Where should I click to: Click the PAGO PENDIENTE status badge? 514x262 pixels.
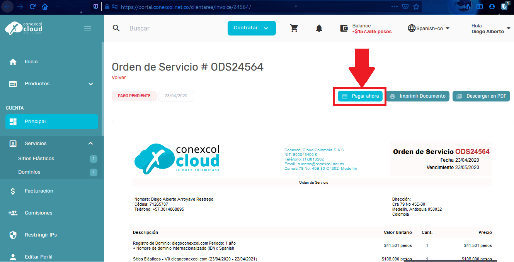(134, 96)
